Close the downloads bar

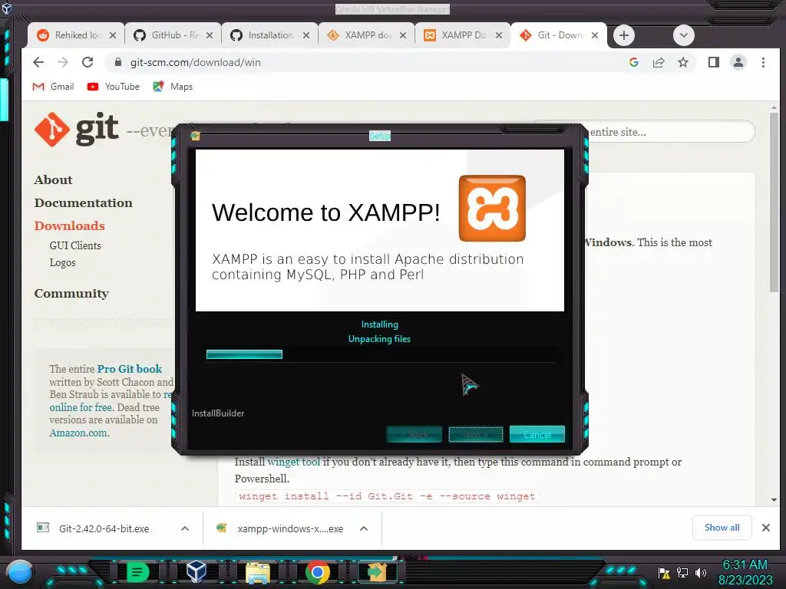tap(765, 528)
